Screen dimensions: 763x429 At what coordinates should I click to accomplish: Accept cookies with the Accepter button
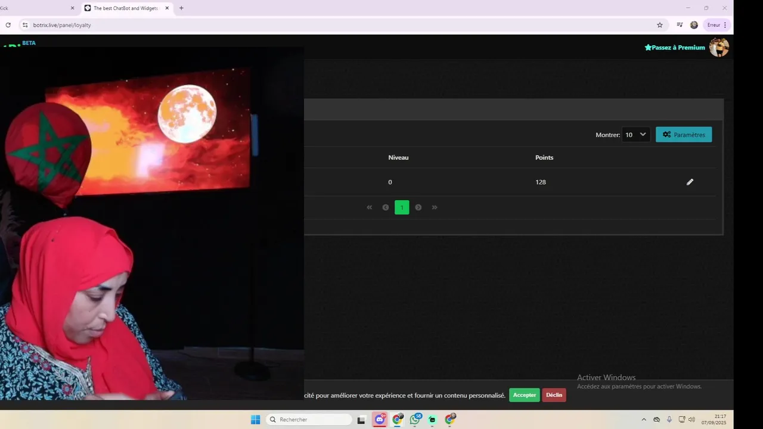525,395
